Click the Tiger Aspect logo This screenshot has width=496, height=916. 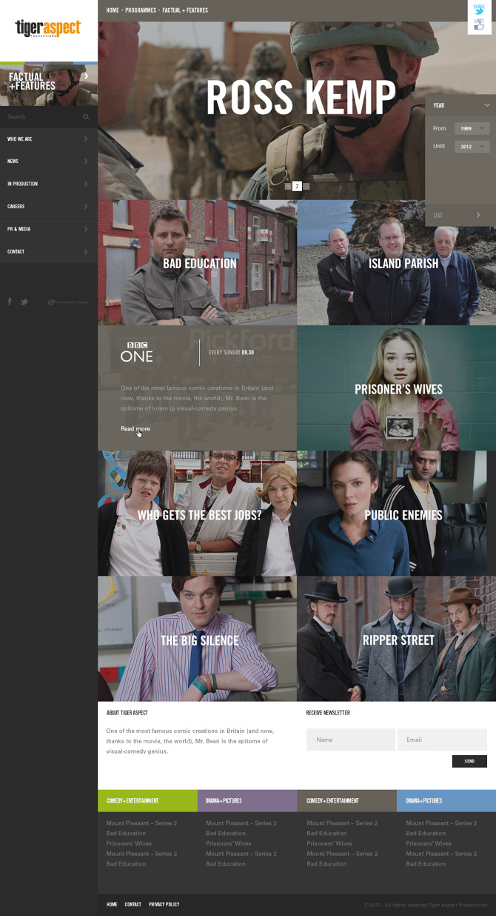[x=48, y=28]
